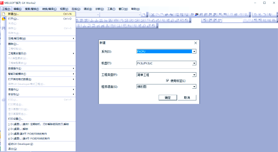Image resolution: width=278 pixels, height=152 pixels.
Task: Click the yellow folder icon beside 打开
Action: 4,19
